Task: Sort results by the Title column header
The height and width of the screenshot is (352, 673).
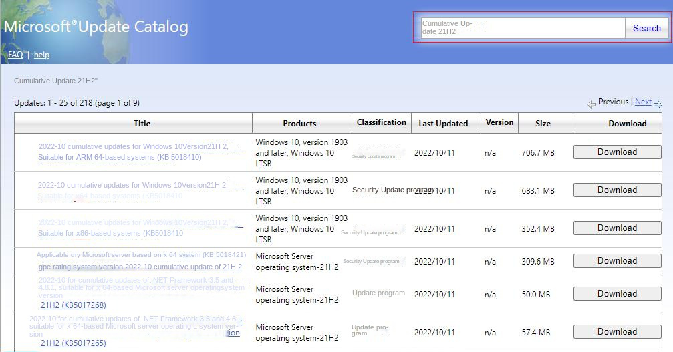Action: [142, 123]
